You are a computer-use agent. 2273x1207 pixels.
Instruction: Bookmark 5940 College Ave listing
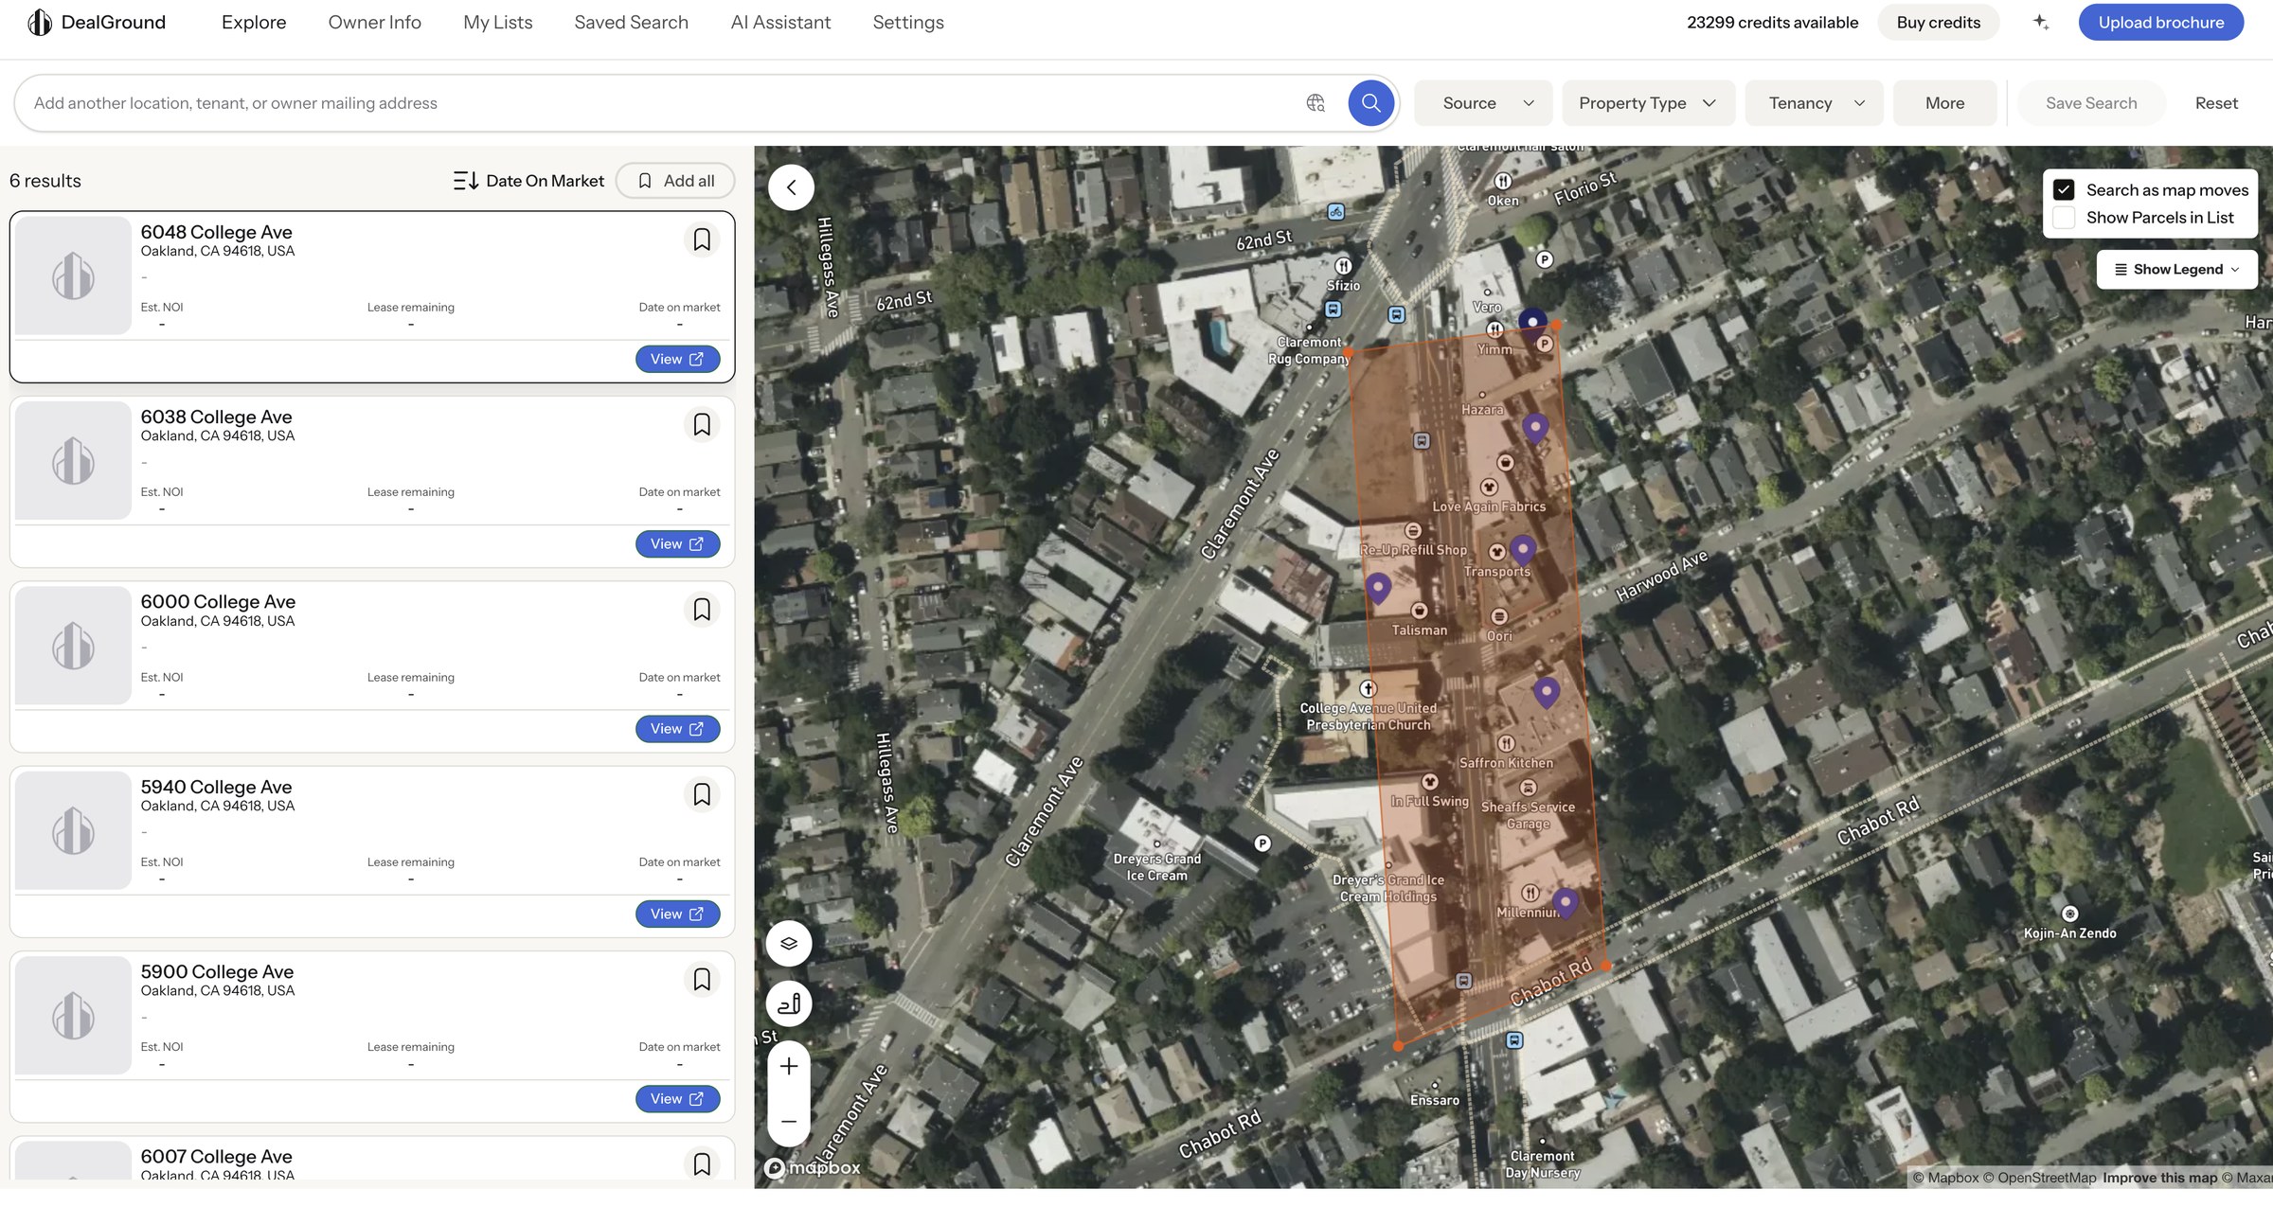pos(702,794)
